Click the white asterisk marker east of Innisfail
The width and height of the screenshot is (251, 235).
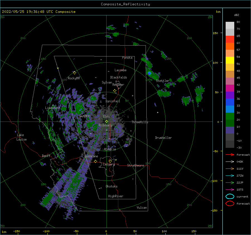[x=132, y=96]
